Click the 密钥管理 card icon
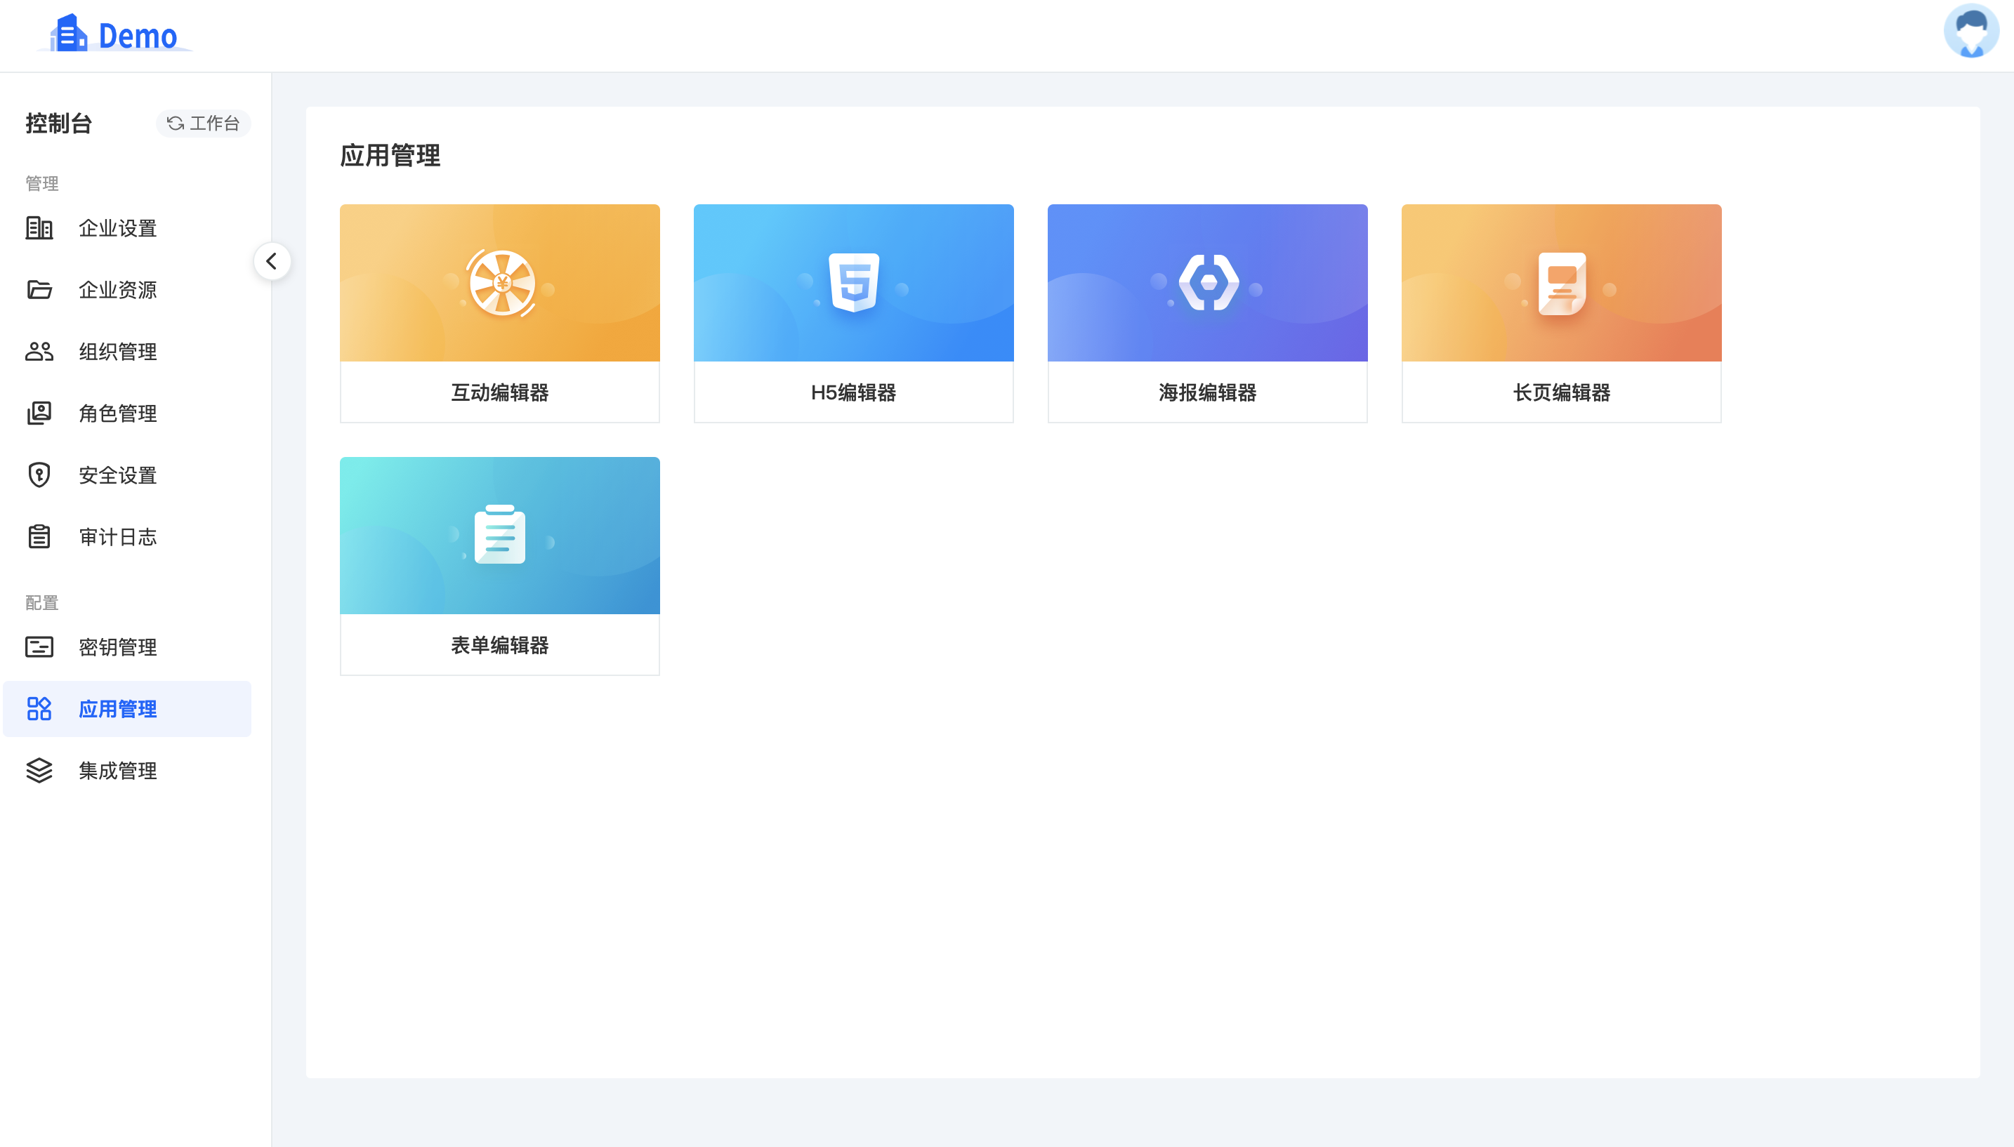 click(39, 647)
